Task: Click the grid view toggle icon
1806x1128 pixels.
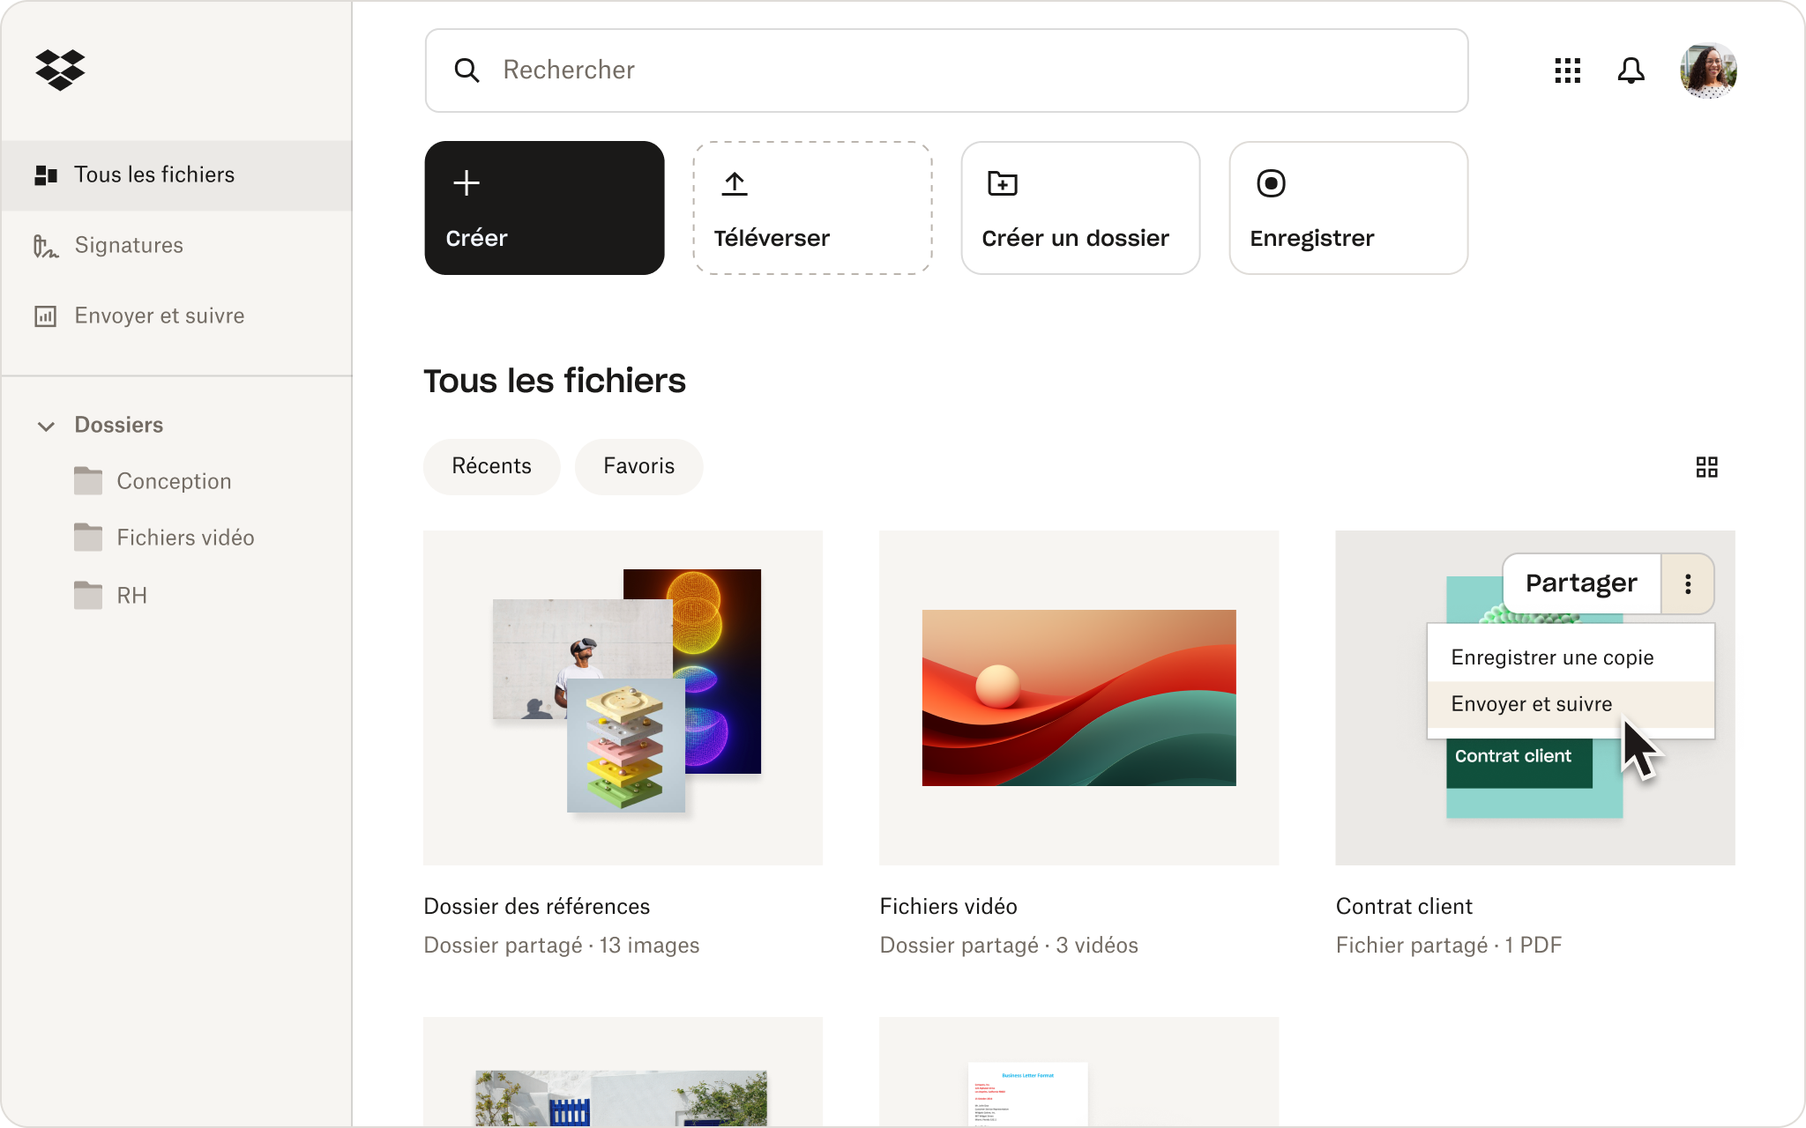Action: (x=1707, y=466)
